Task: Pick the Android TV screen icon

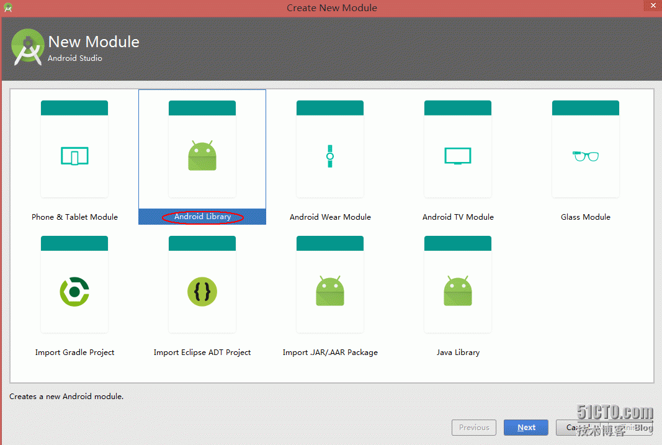Action: (x=458, y=156)
